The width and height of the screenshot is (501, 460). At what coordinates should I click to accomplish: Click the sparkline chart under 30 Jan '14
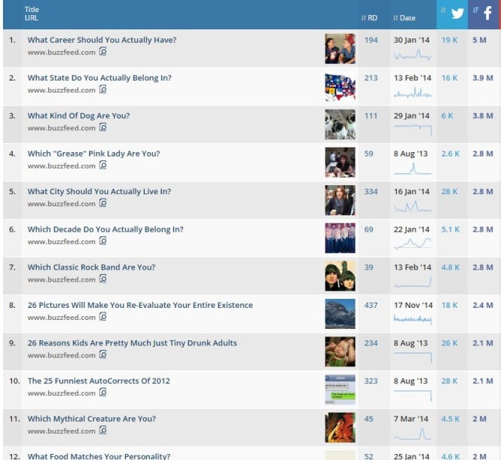point(412,55)
